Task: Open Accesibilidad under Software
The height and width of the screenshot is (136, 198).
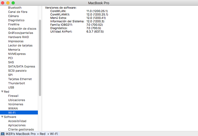Action: (17, 121)
